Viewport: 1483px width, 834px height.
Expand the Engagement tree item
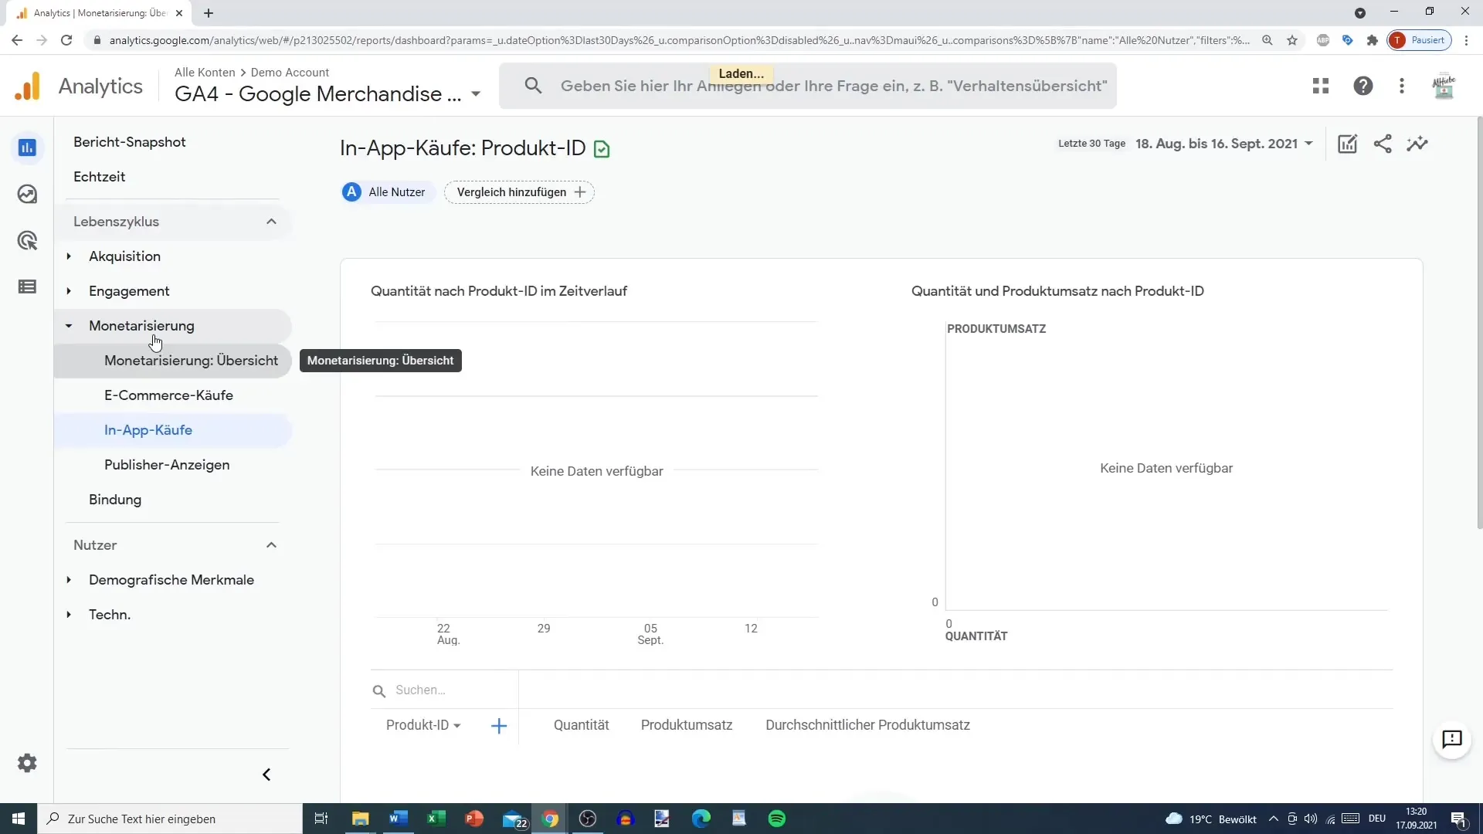tap(69, 291)
